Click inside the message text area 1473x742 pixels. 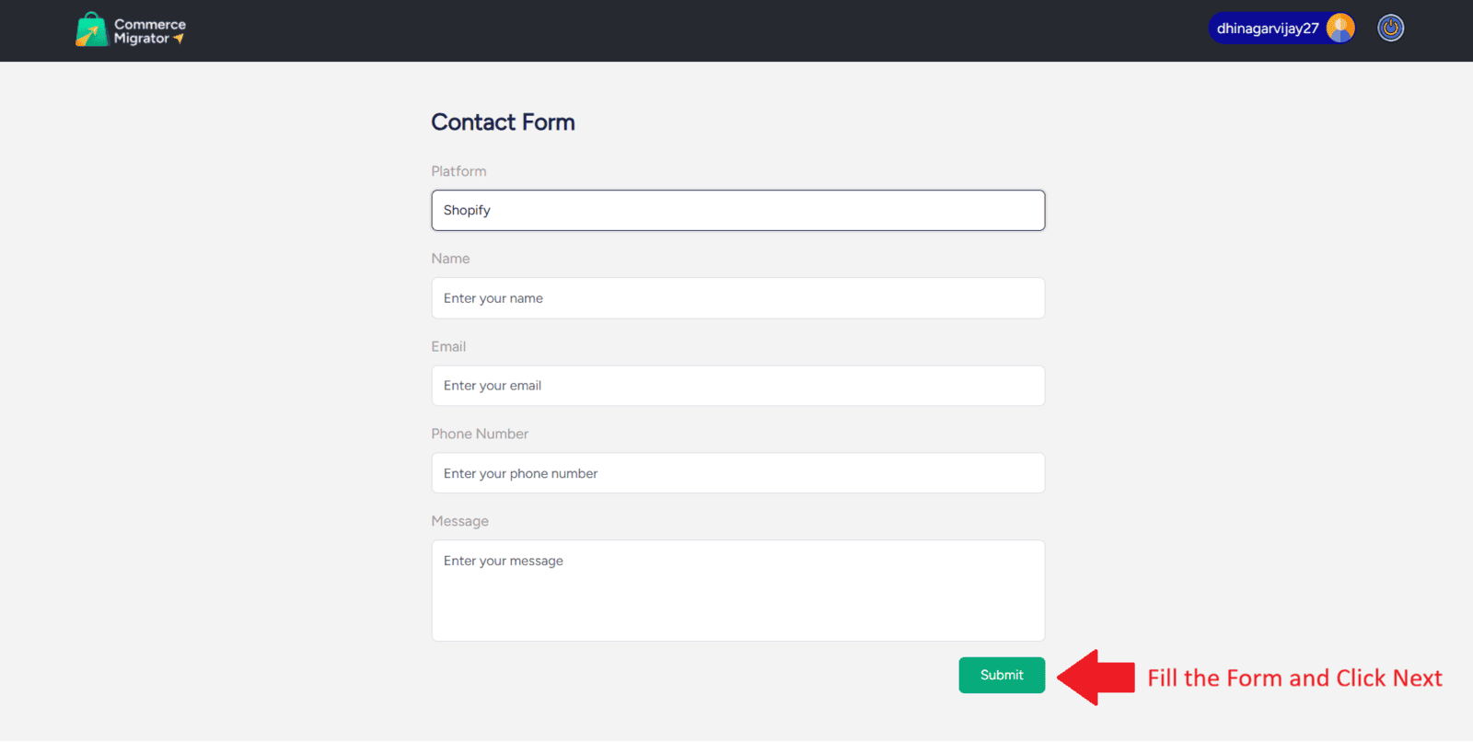pyautogui.click(x=737, y=590)
